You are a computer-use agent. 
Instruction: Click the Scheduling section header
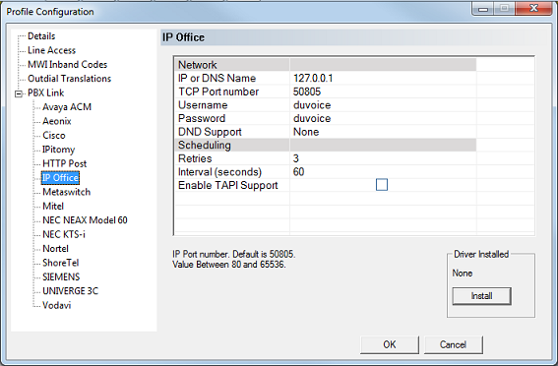[326, 145]
